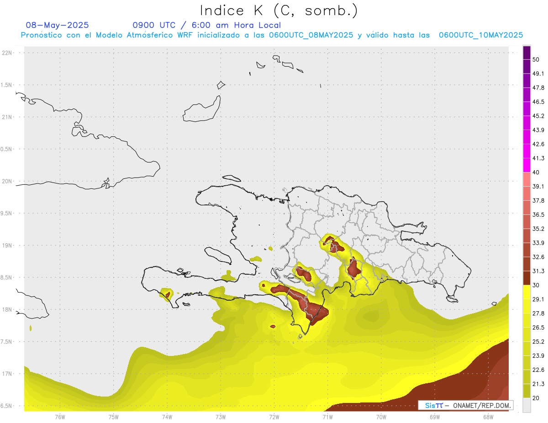Click the '75W' longitude label
The image size is (548, 423).
[114, 417]
